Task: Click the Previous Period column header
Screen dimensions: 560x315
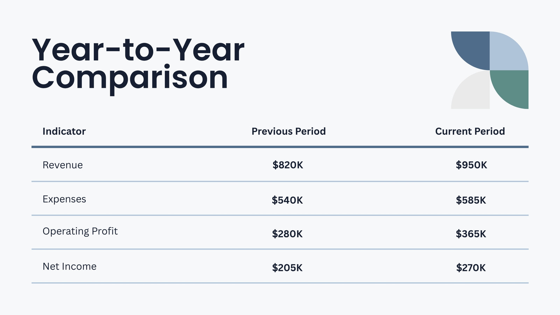Action: 288,131
